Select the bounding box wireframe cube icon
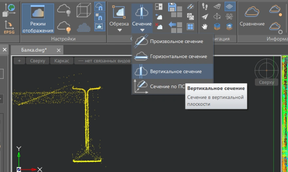Viewport: 288px width, 172px height. click(x=84, y=10)
